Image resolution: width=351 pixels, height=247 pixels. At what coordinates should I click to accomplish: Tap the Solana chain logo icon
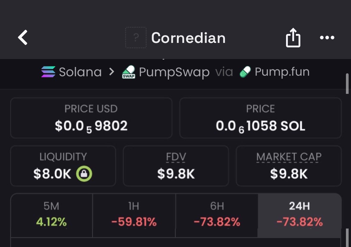coord(48,72)
